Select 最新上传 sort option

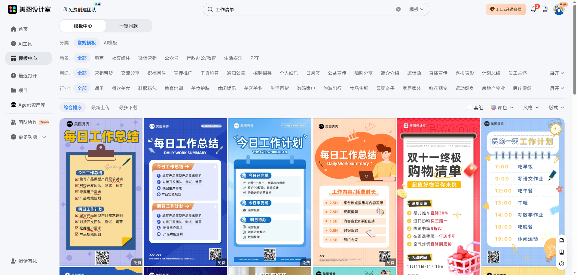pos(100,107)
